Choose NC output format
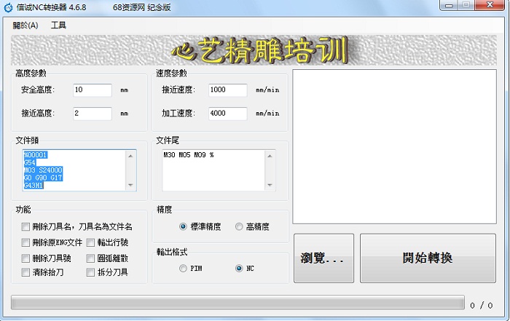510x321 pixels. click(239, 269)
